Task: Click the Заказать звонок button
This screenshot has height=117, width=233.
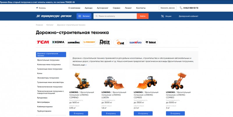Action: [x=167, y=8]
